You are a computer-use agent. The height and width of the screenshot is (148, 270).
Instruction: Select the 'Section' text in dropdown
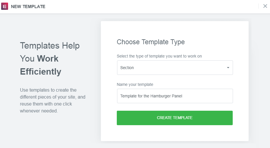coord(127,68)
